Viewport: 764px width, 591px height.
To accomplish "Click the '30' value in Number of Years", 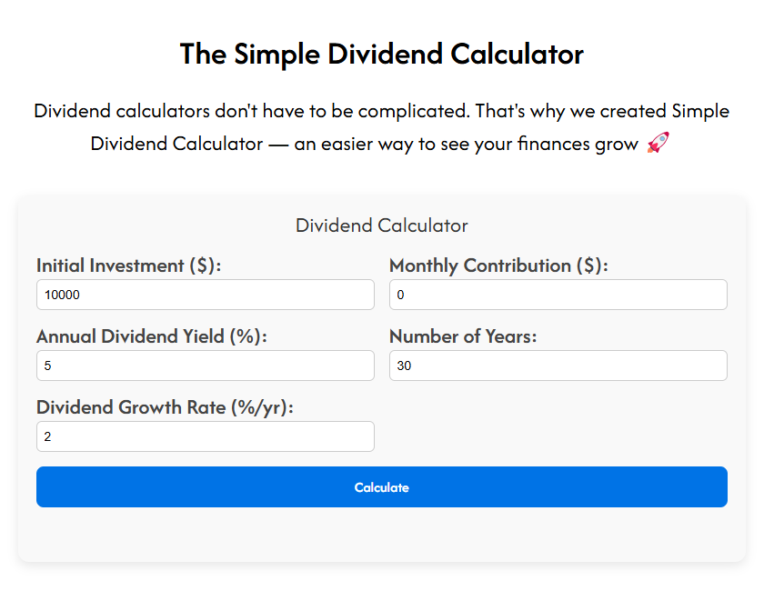I will tap(405, 366).
